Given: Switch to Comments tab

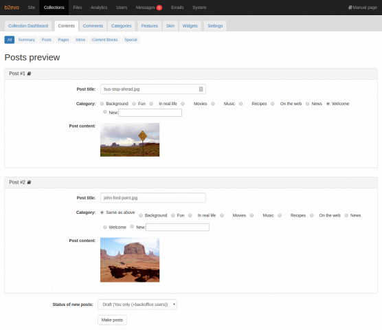Looking at the screenshot, I should point(93,26).
